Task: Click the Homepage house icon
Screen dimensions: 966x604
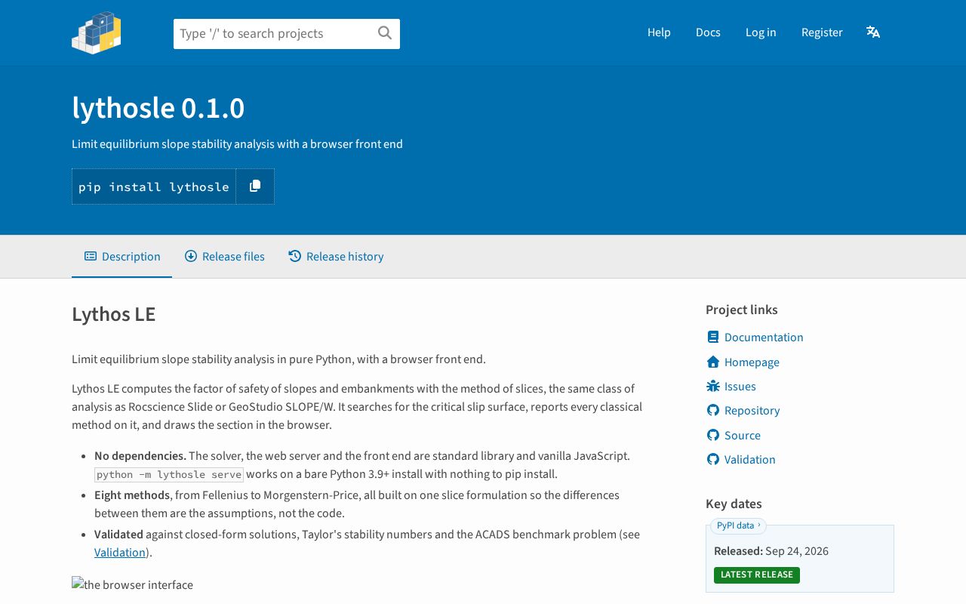Action: coord(713,362)
